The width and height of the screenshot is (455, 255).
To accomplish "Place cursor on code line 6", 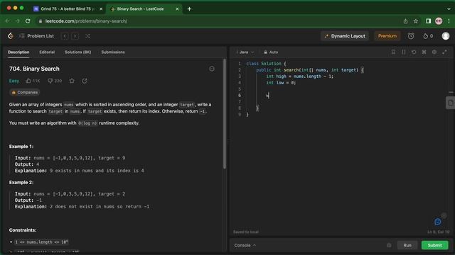I will pos(346,96).
